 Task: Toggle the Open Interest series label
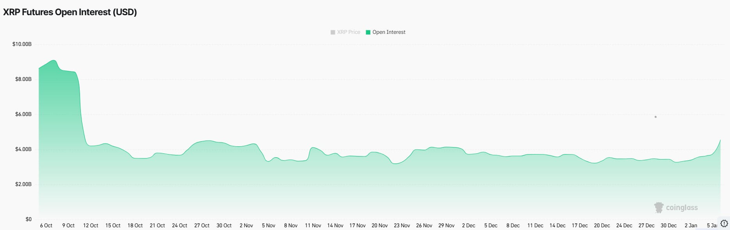coord(389,32)
